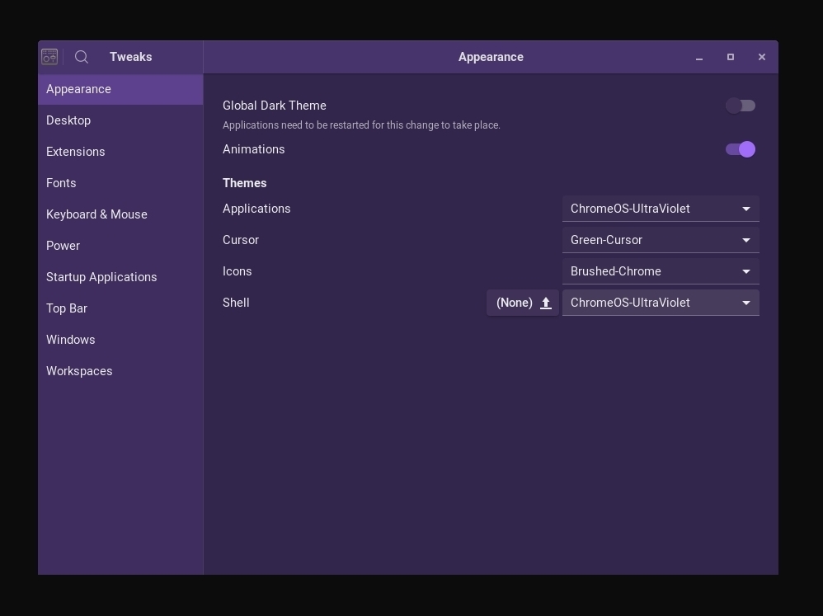Select the (None) shell theme file button
This screenshot has width=823, height=616.
[x=523, y=303]
